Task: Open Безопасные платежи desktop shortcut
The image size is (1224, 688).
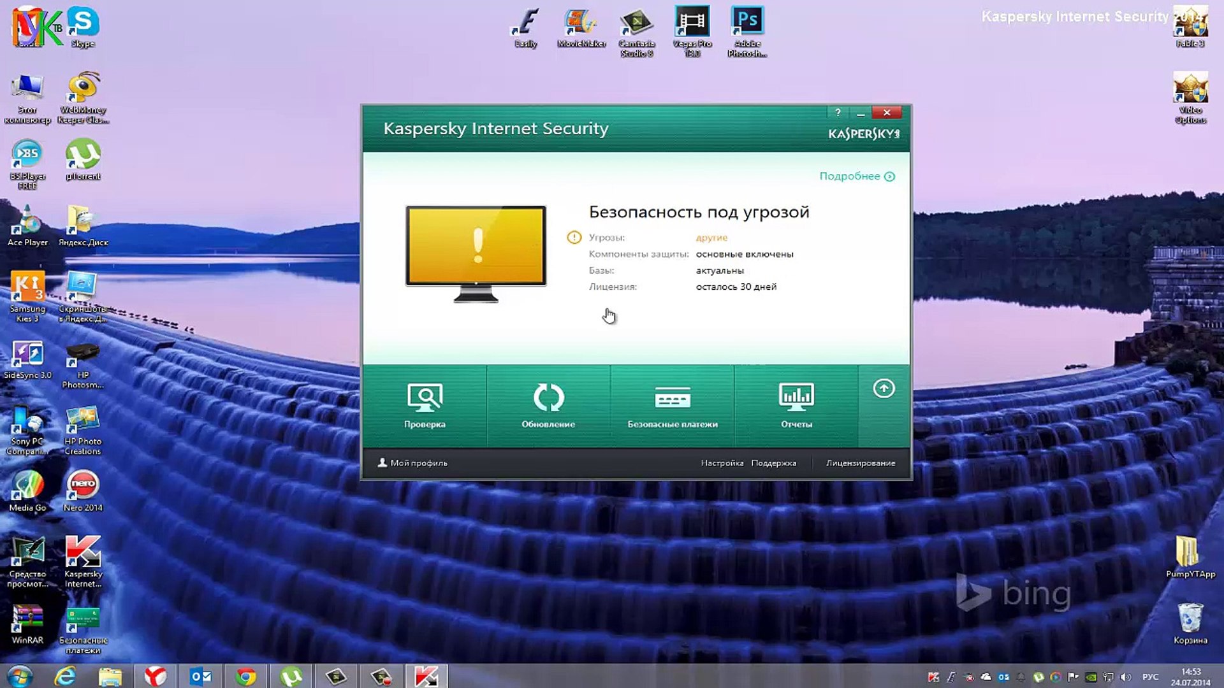Action: (x=83, y=629)
